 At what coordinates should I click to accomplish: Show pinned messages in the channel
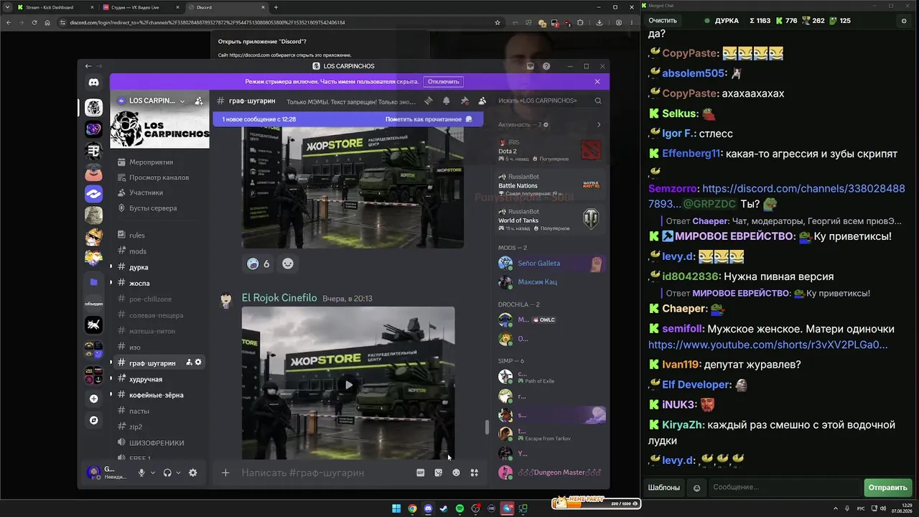(465, 101)
